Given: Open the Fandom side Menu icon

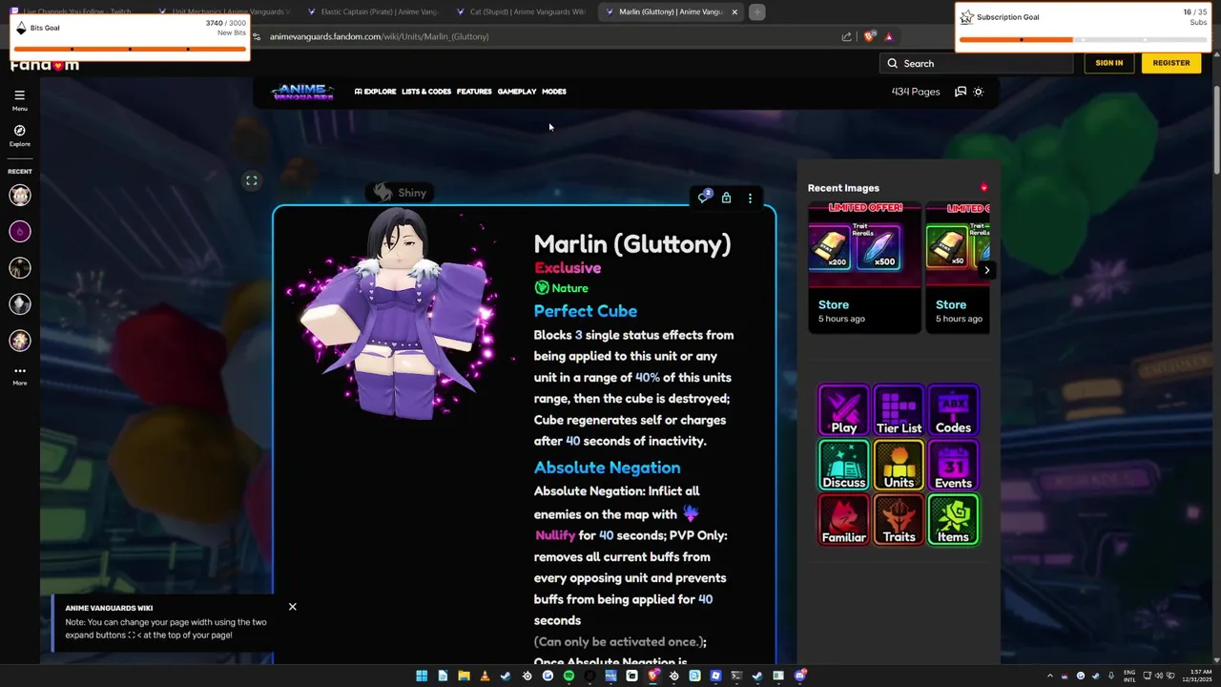Looking at the screenshot, I should tap(19, 99).
